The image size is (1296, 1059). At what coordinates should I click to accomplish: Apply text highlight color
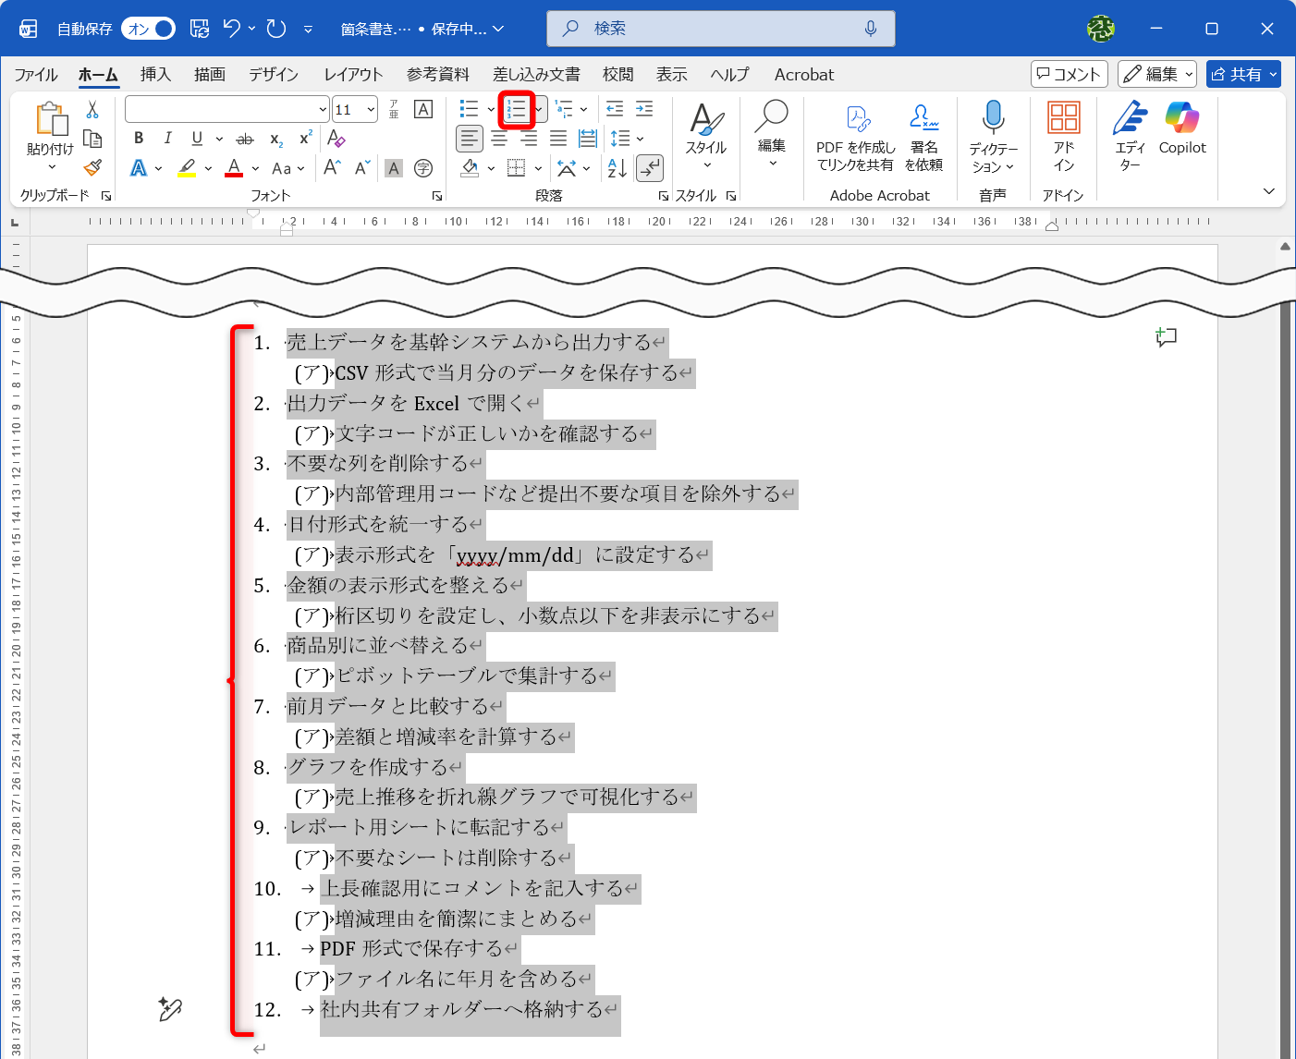pos(187,168)
